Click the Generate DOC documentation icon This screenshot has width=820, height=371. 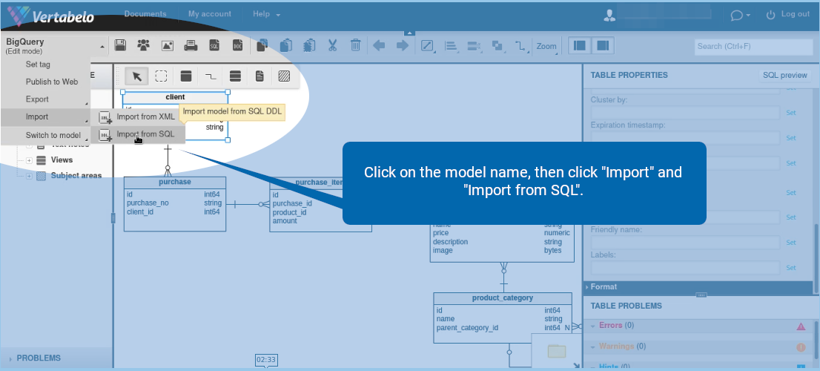[237, 45]
